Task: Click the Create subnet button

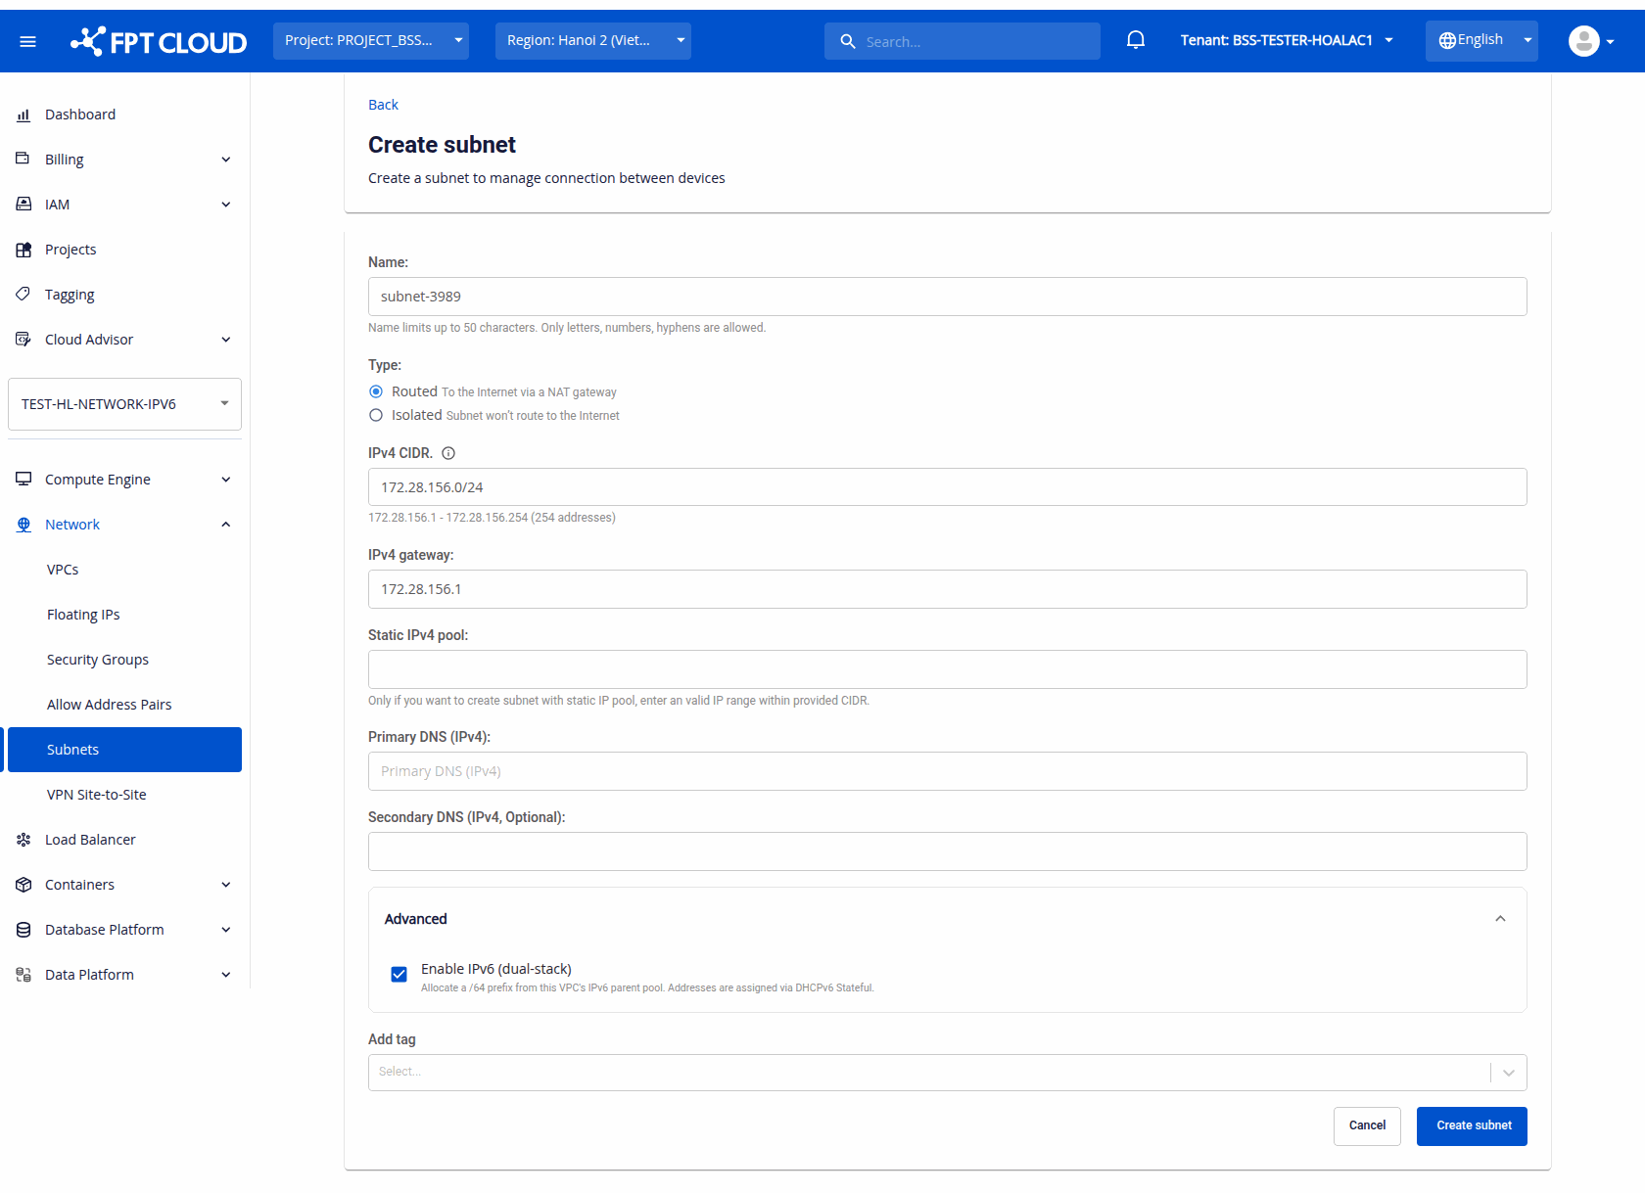Action: (x=1472, y=1126)
